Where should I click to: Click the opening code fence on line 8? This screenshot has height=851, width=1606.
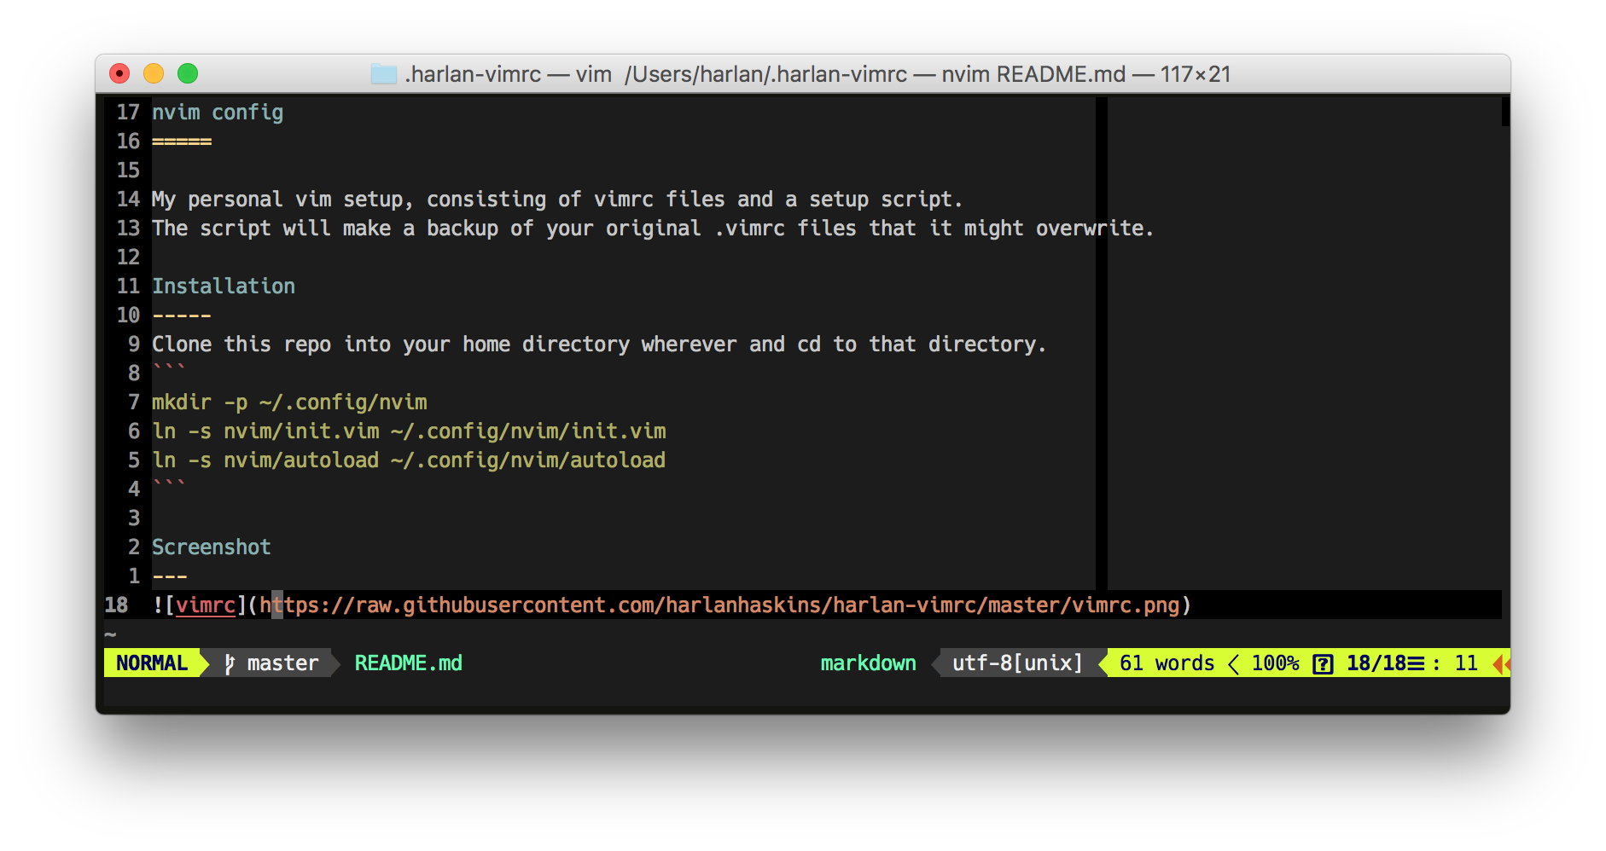pyautogui.click(x=168, y=368)
